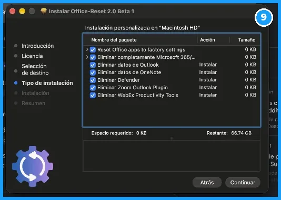Click Instalar action for WebEx Productivity Tools

(208, 95)
